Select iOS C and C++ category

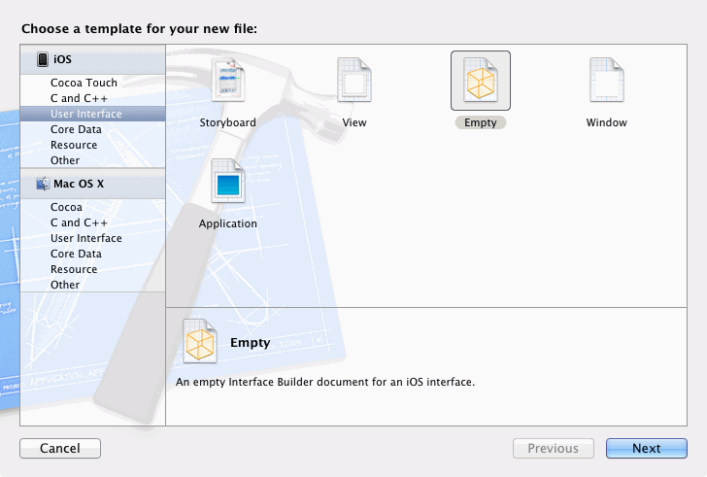[80, 98]
